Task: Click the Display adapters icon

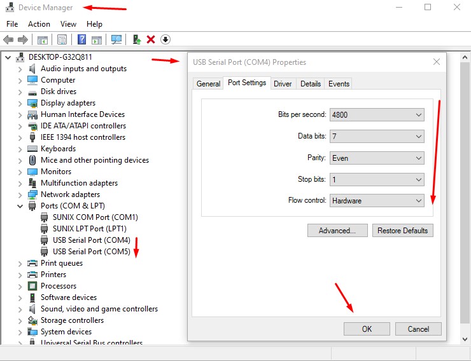Action: click(x=32, y=103)
